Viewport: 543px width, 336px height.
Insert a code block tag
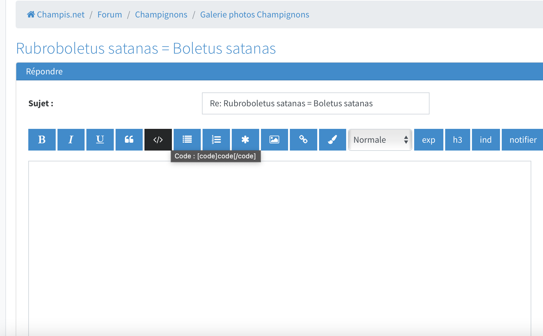(158, 140)
